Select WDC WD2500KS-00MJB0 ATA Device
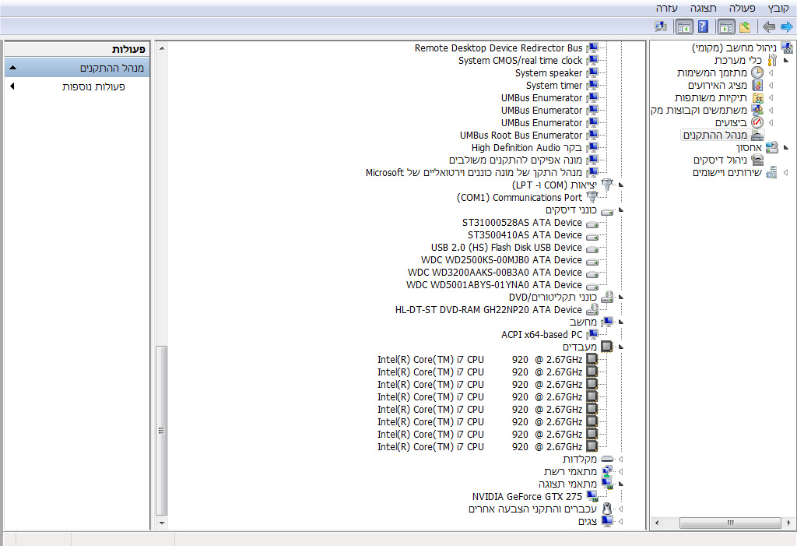The width and height of the screenshot is (797, 546). pyautogui.click(x=501, y=260)
